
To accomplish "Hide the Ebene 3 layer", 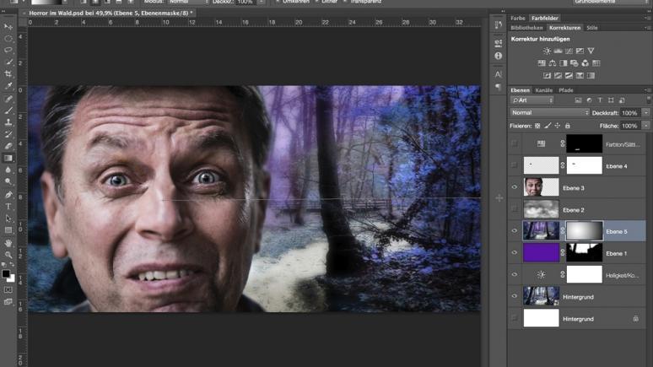I will [515, 188].
